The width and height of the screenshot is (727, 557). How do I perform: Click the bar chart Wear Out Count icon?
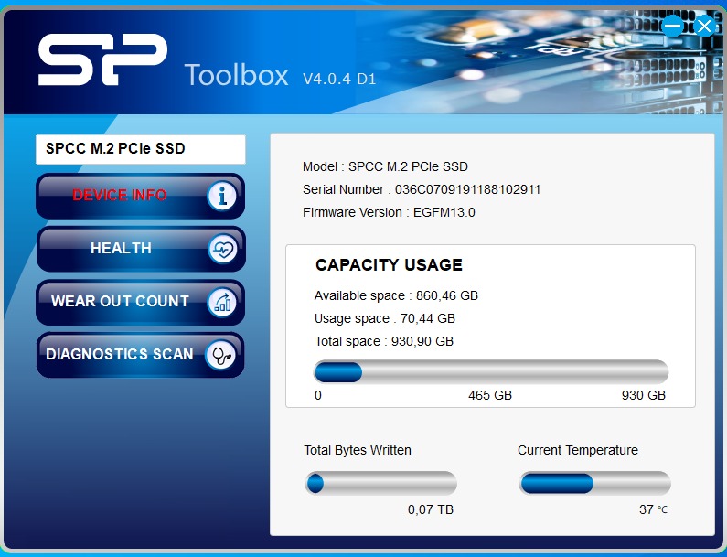(221, 303)
